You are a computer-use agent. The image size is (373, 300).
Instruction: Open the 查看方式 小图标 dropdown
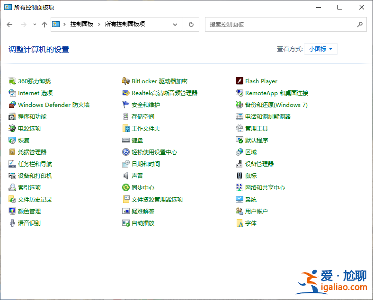(320, 49)
